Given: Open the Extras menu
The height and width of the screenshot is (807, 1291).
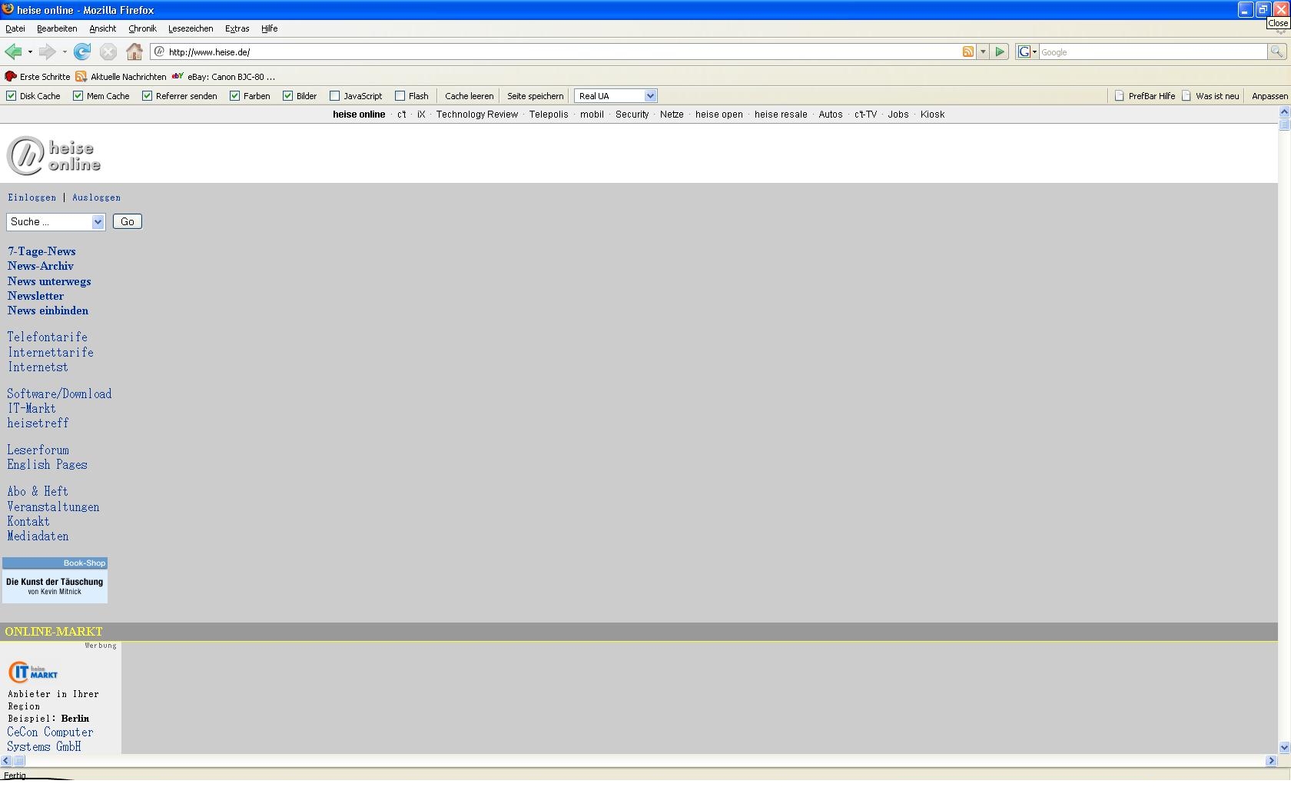Looking at the screenshot, I should coord(237,28).
